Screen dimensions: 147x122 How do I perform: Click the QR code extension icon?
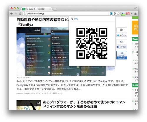(111, 13)
